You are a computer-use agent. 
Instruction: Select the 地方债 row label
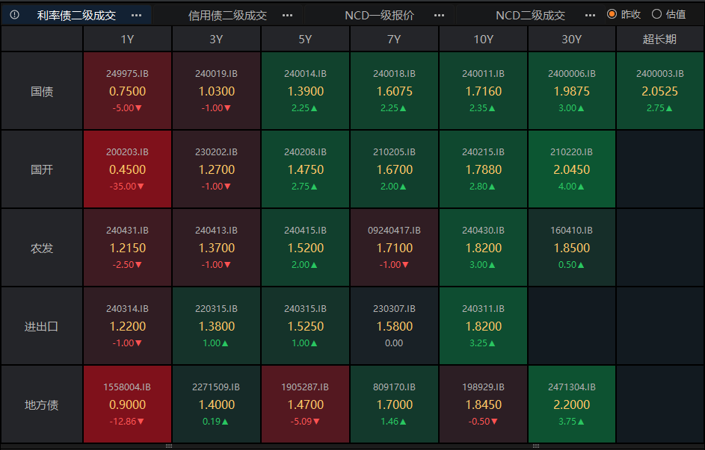point(42,404)
